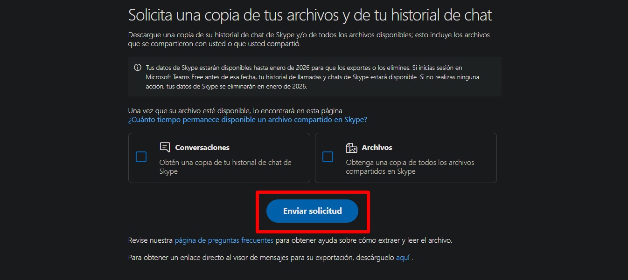
Task: Click the 'para obtener ayuda sobre cómo extraer' text
Action: click(x=364, y=240)
